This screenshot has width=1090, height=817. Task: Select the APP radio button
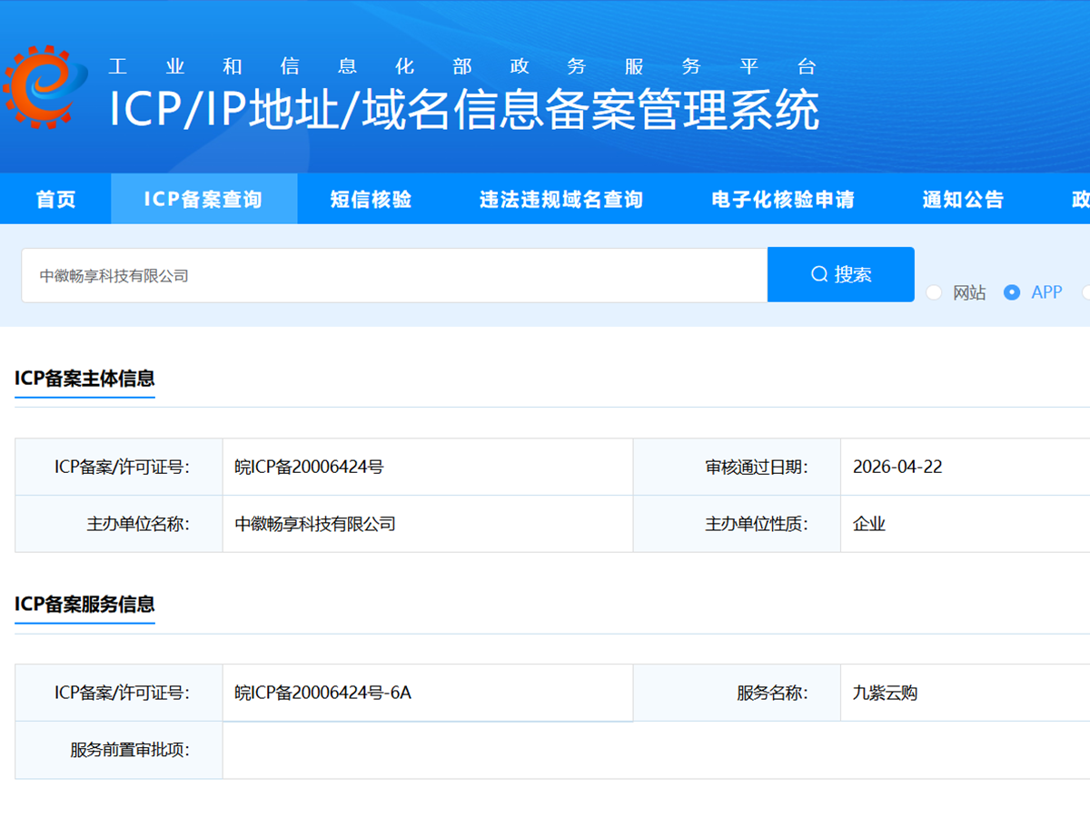point(1012,292)
